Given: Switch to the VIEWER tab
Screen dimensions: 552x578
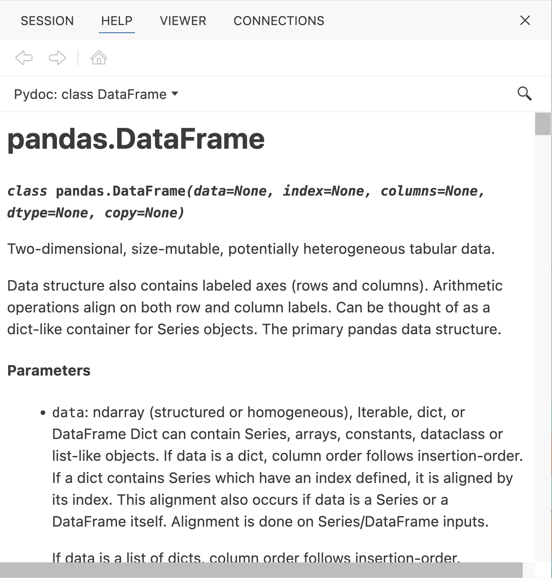Looking at the screenshot, I should coord(183,21).
